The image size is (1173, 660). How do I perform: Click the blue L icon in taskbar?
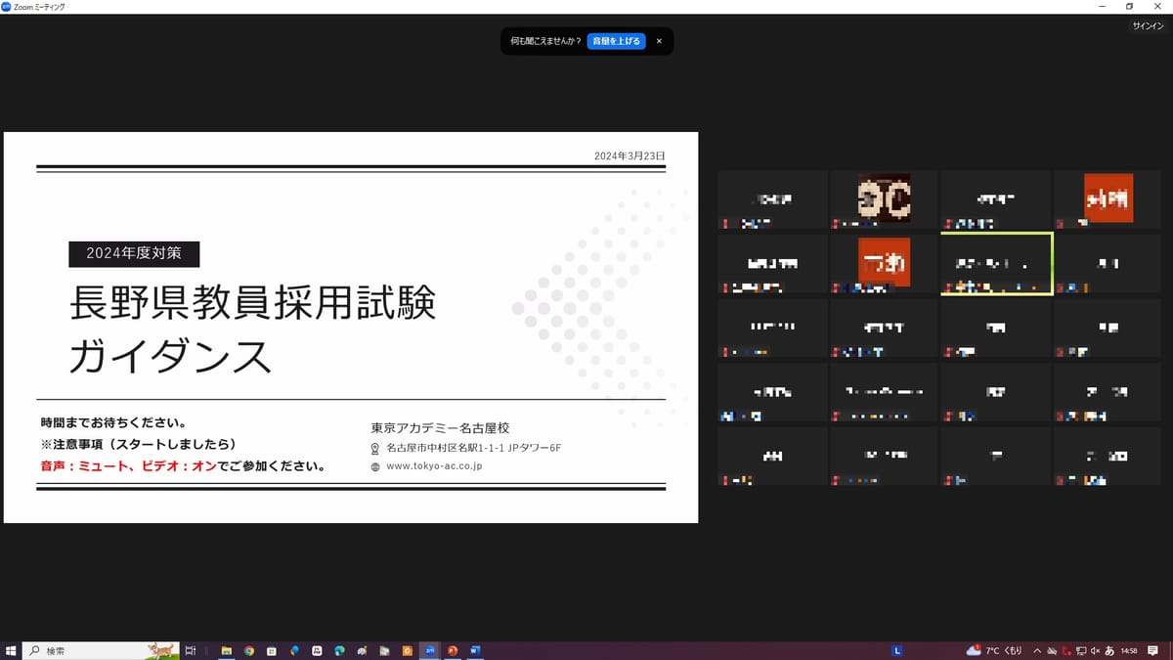[x=897, y=650]
